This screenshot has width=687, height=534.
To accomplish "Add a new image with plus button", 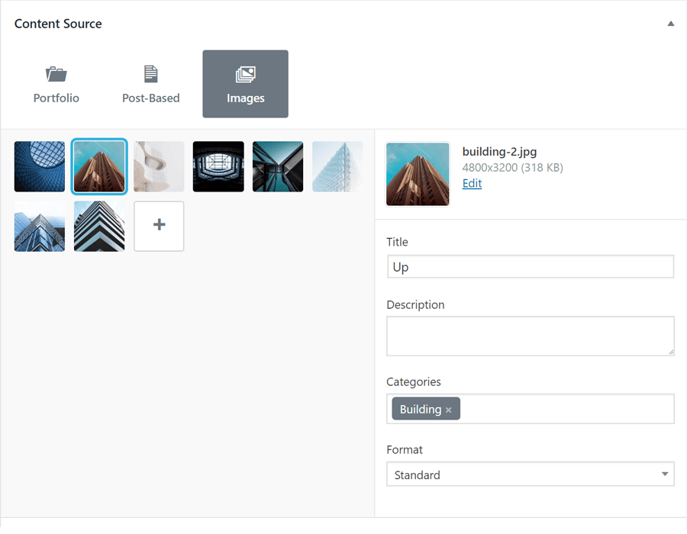I will pos(159,227).
